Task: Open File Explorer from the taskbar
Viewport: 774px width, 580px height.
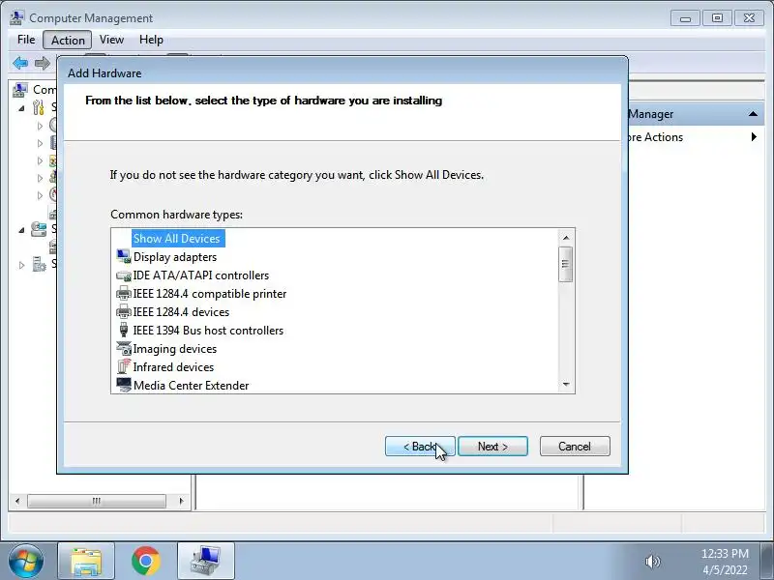Action: pyautogui.click(x=86, y=562)
